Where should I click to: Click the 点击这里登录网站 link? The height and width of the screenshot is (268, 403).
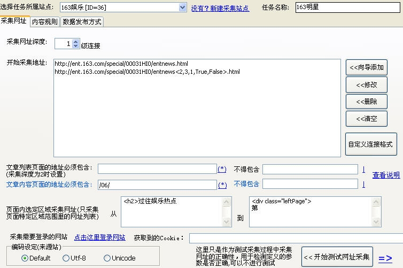point(99,238)
